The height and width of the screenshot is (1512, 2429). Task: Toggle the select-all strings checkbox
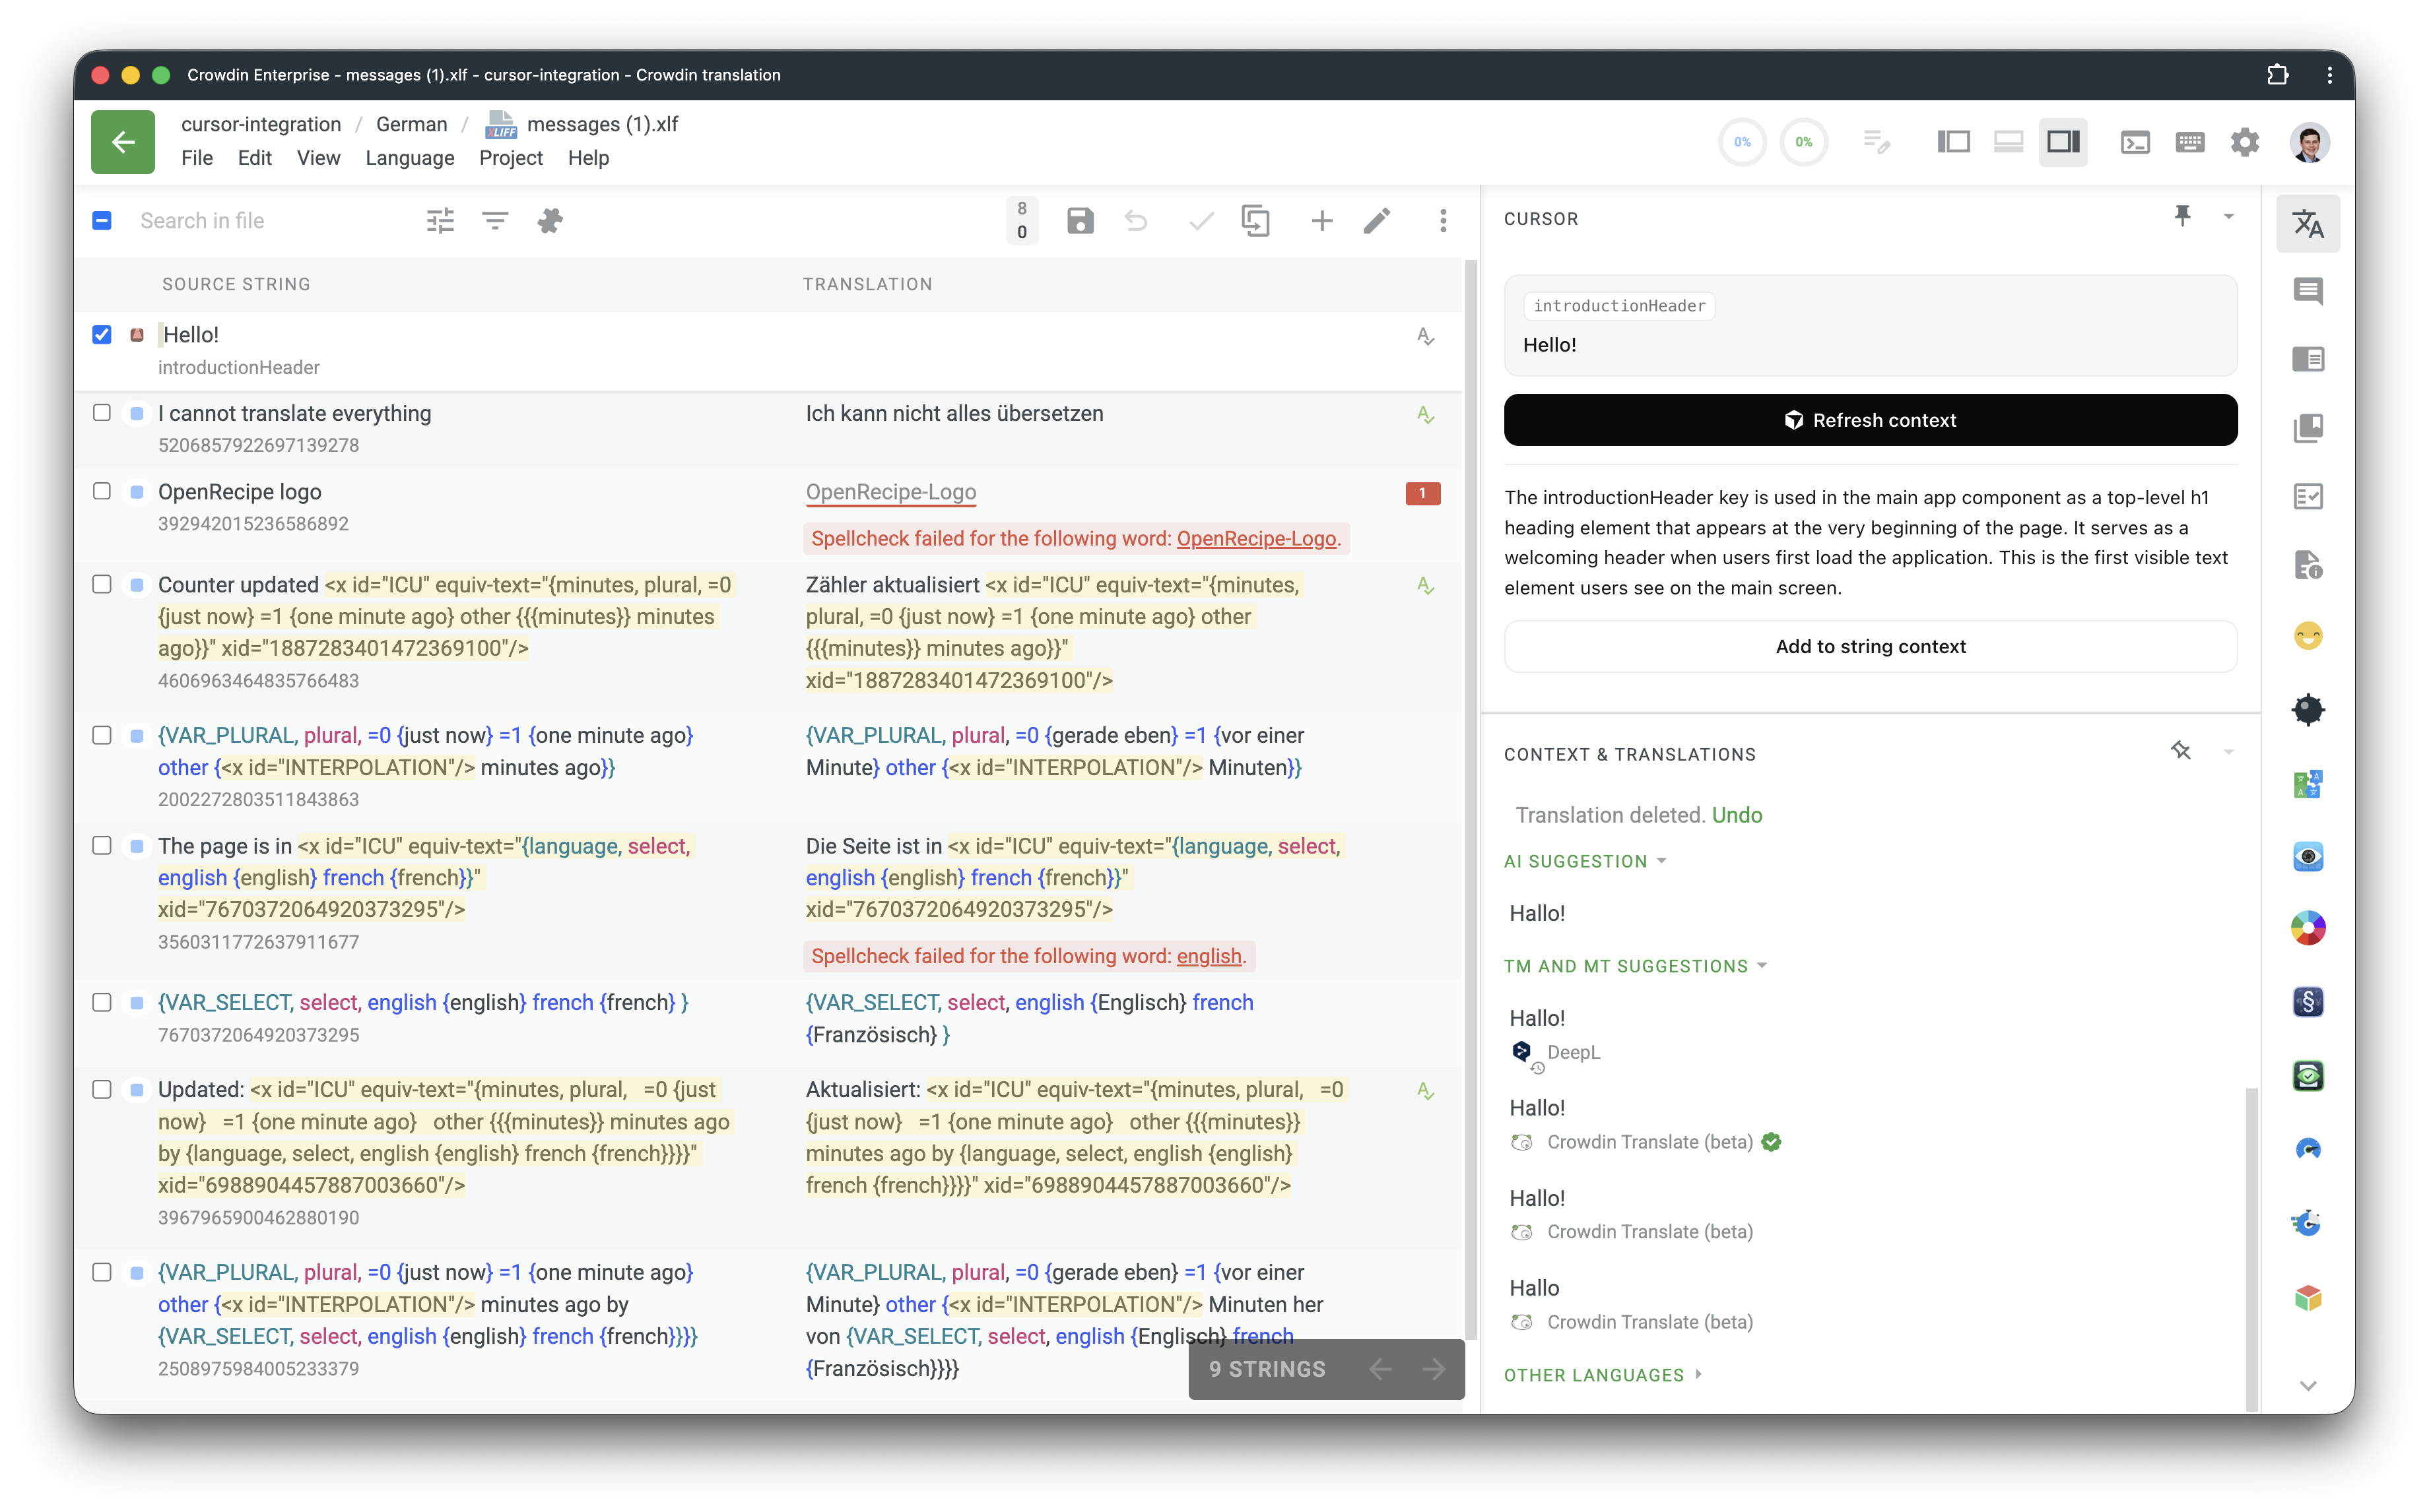(101, 220)
